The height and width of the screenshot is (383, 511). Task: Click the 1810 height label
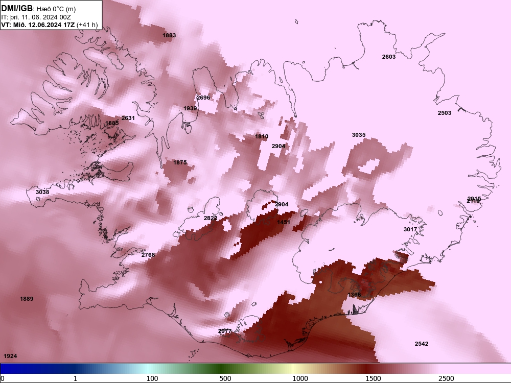click(262, 136)
